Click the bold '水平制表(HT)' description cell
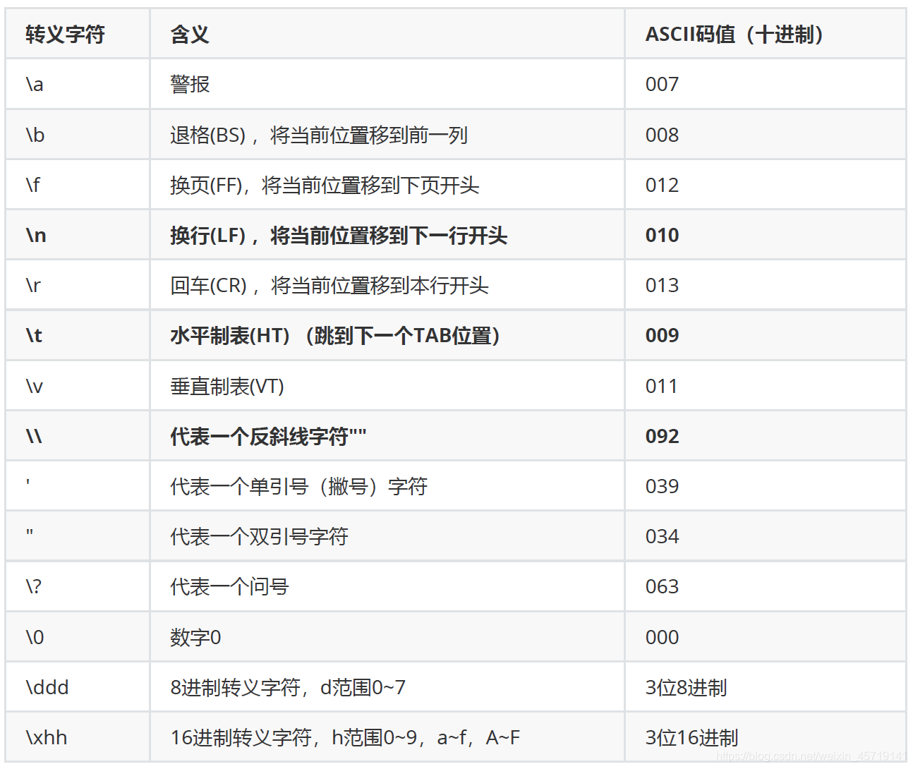 pyautogui.click(x=387, y=335)
